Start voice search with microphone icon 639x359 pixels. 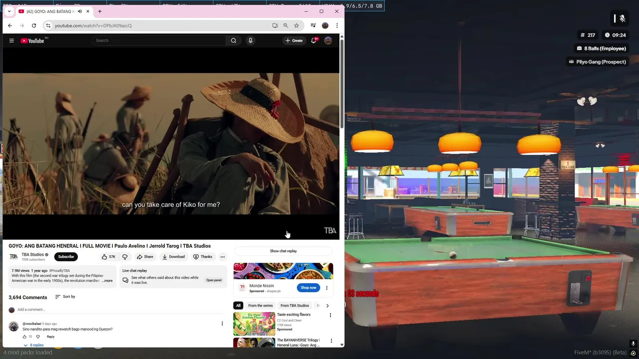(251, 40)
